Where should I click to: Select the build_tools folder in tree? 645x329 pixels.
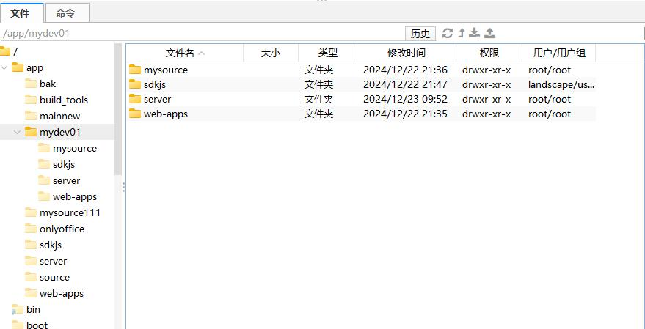57,100
